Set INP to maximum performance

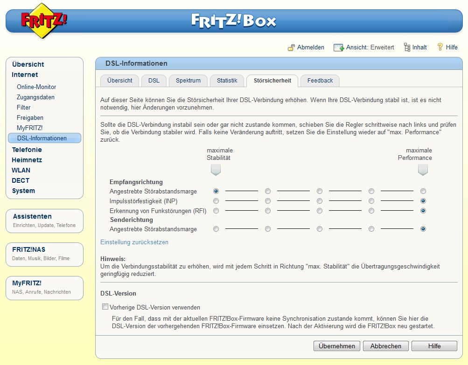(423, 201)
